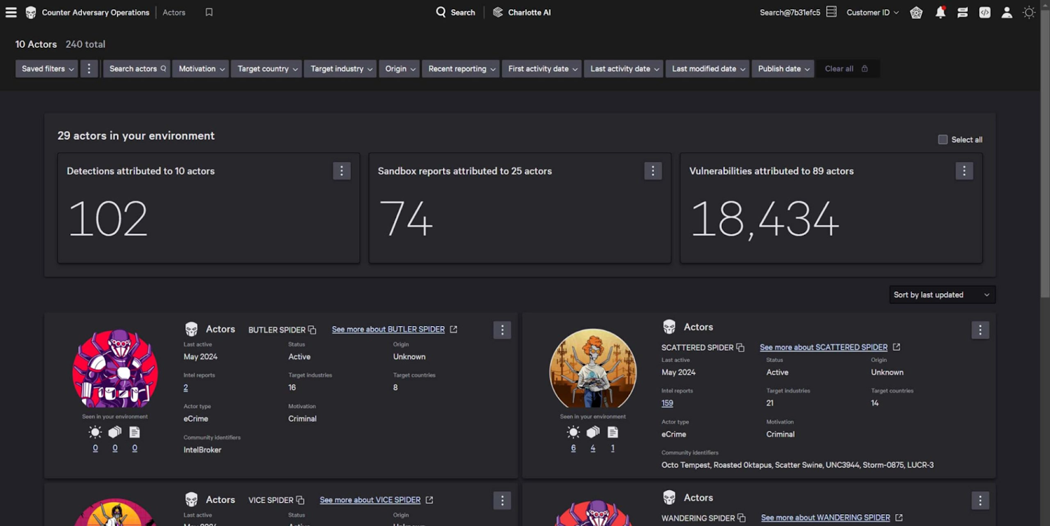The width and height of the screenshot is (1050, 526).
Task: Expand the Saved filters dropdown
Action: point(47,69)
